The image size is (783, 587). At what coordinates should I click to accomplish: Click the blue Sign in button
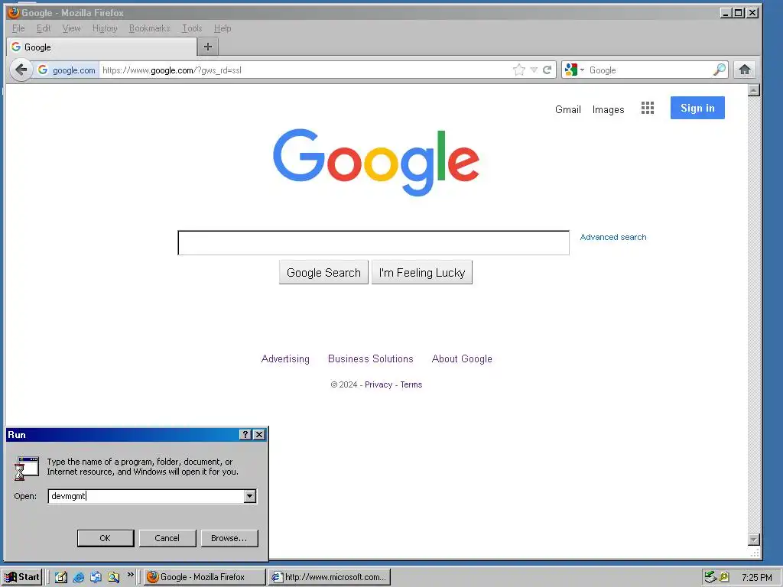click(697, 108)
